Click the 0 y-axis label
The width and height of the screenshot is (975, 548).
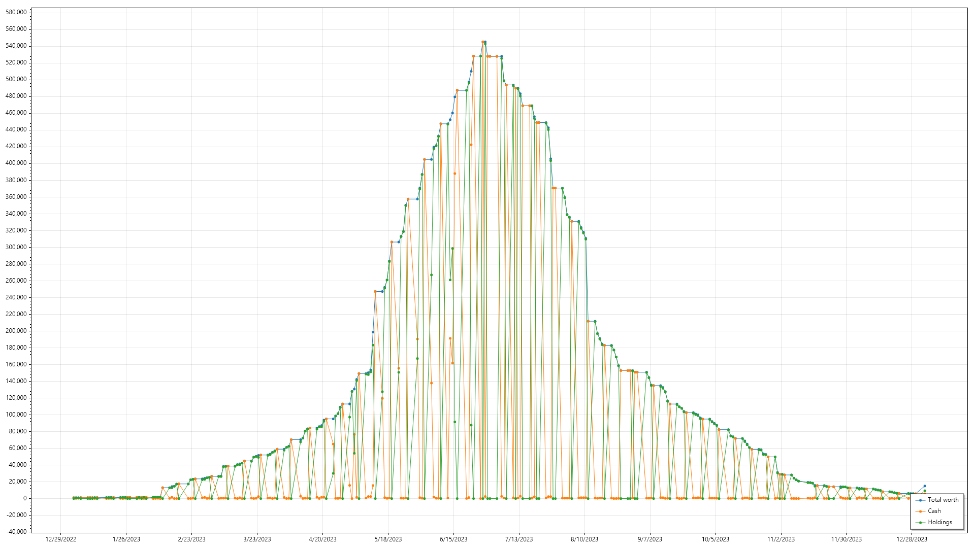(x=24, y=498)
